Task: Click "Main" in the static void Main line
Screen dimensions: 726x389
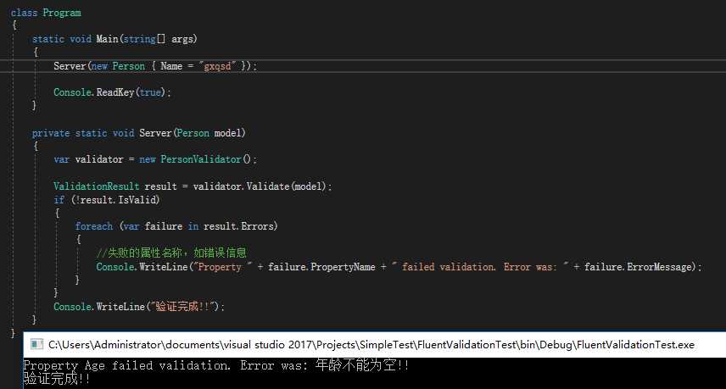Action: pyautogui.click(x=107, y=39)
